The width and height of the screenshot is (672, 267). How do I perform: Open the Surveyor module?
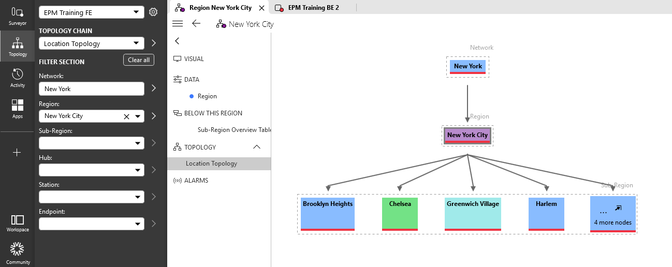coord(17,16)
